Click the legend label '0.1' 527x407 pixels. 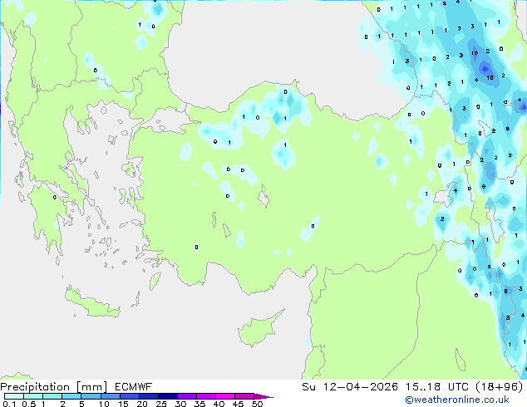click(9, 404)
